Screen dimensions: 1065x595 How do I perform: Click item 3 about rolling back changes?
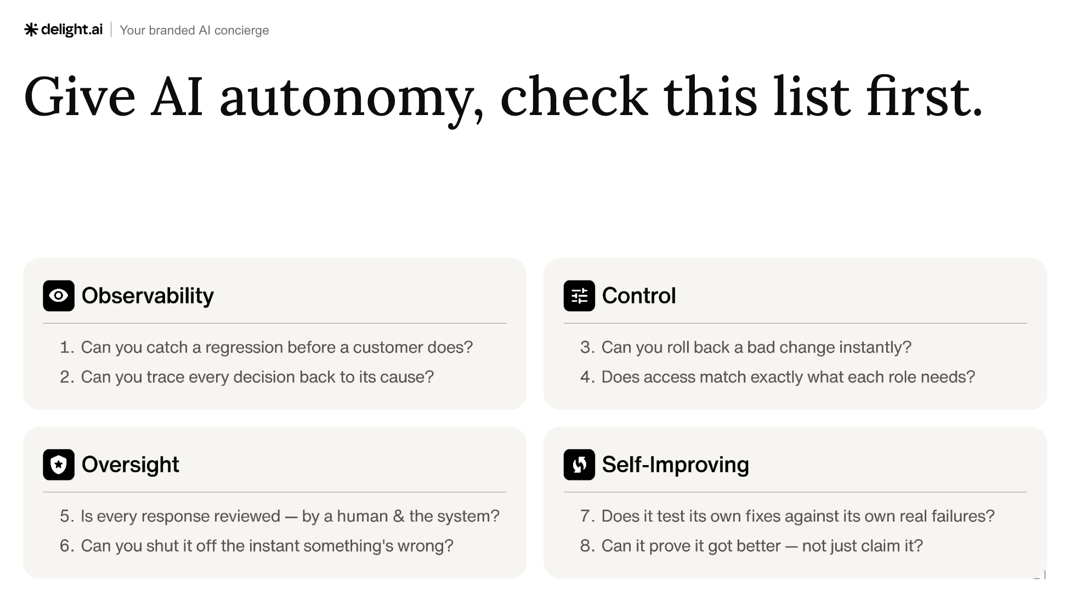pyautogui.click(x=746, y=347)
